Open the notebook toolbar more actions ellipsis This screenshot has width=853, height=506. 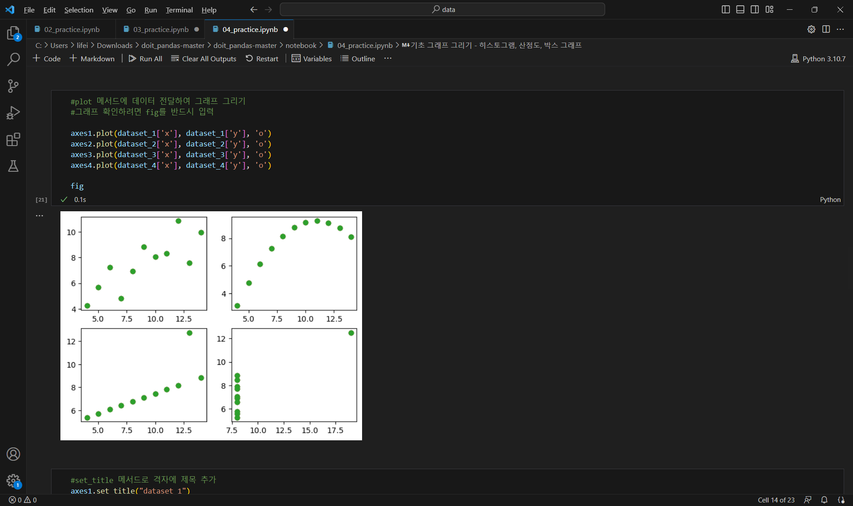click(x=388, y=59)
